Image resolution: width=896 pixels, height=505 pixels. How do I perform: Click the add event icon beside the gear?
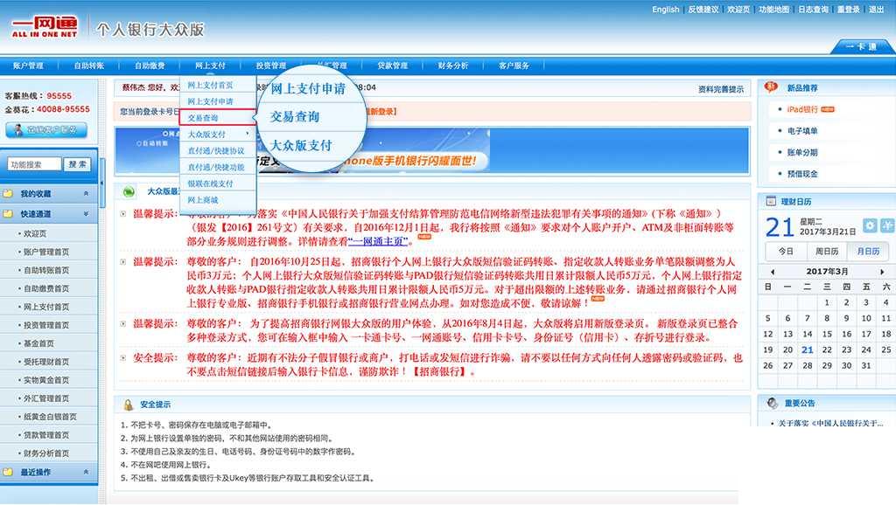(885, 225)
